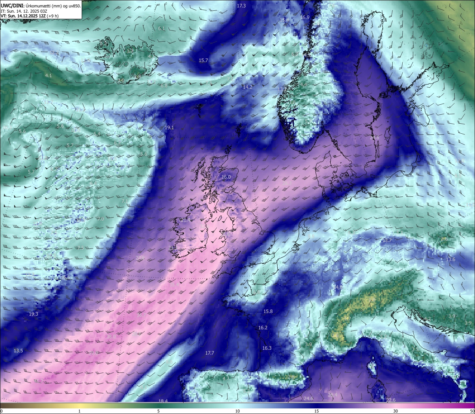The height and width of the screenshot is (414, 475).
Task: Click the 19.1 value label
Action: tap(169, 127)
